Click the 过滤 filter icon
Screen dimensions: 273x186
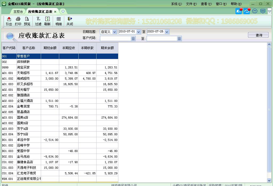tap(39, 21)
